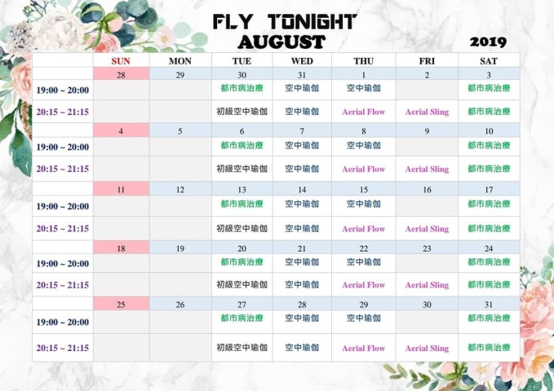Click the SUN column header
The height and width of the screenshot is (391, 554).
click(x=121, y=61)
